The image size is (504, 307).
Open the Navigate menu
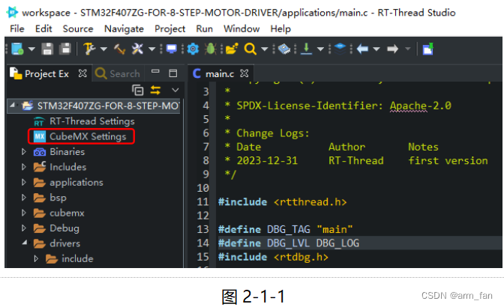tap(124, 29)
